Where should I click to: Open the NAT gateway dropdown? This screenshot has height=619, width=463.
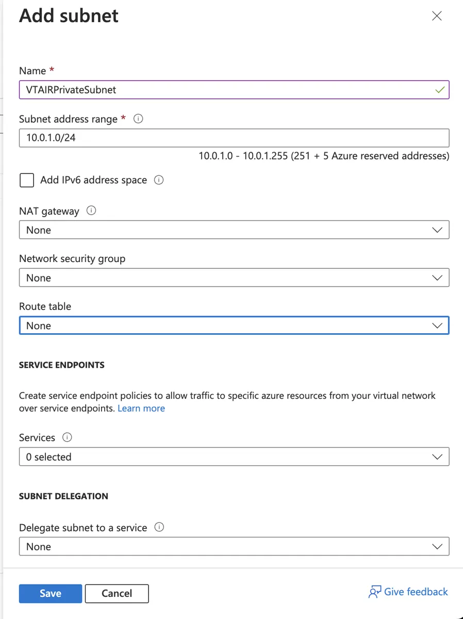[x=437, y=230]
